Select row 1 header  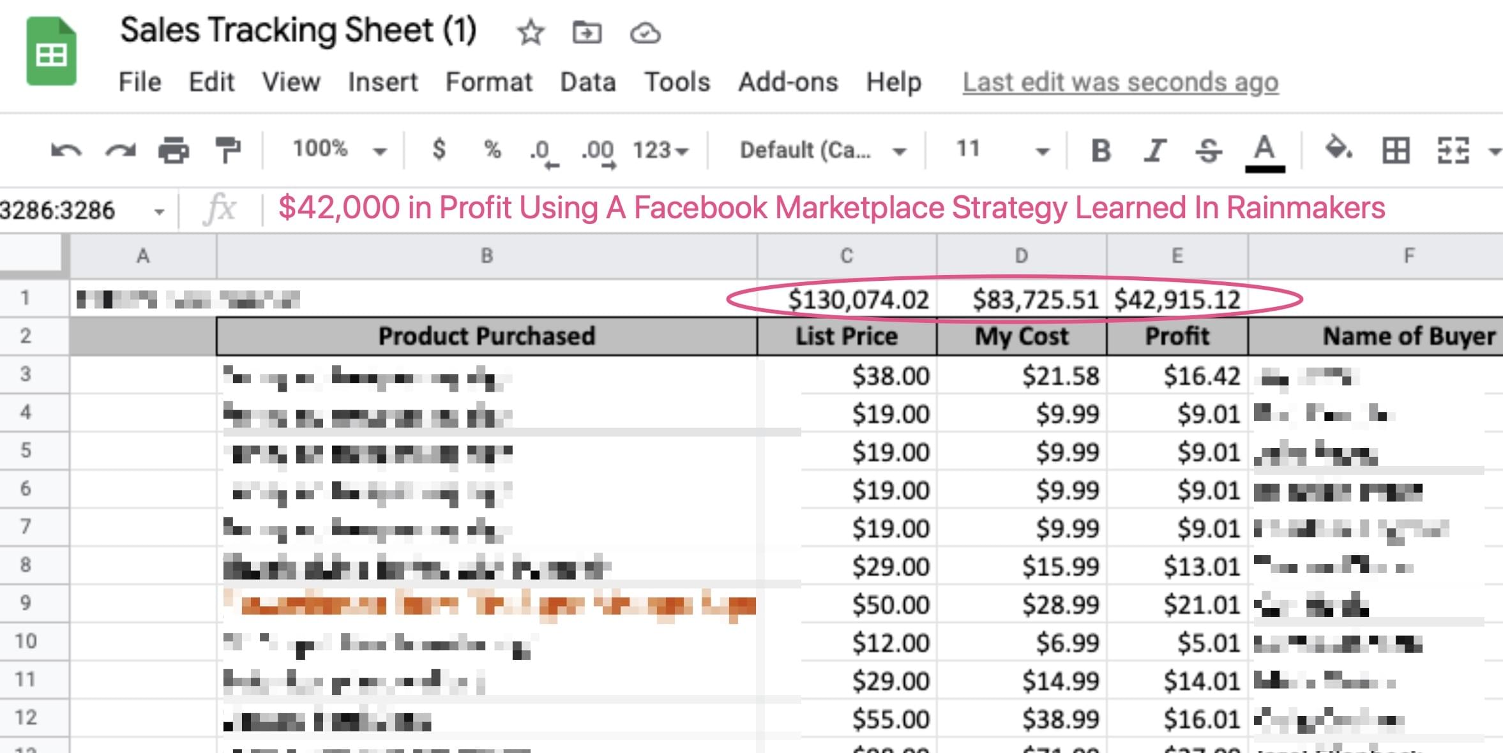[x=34, y=298]
